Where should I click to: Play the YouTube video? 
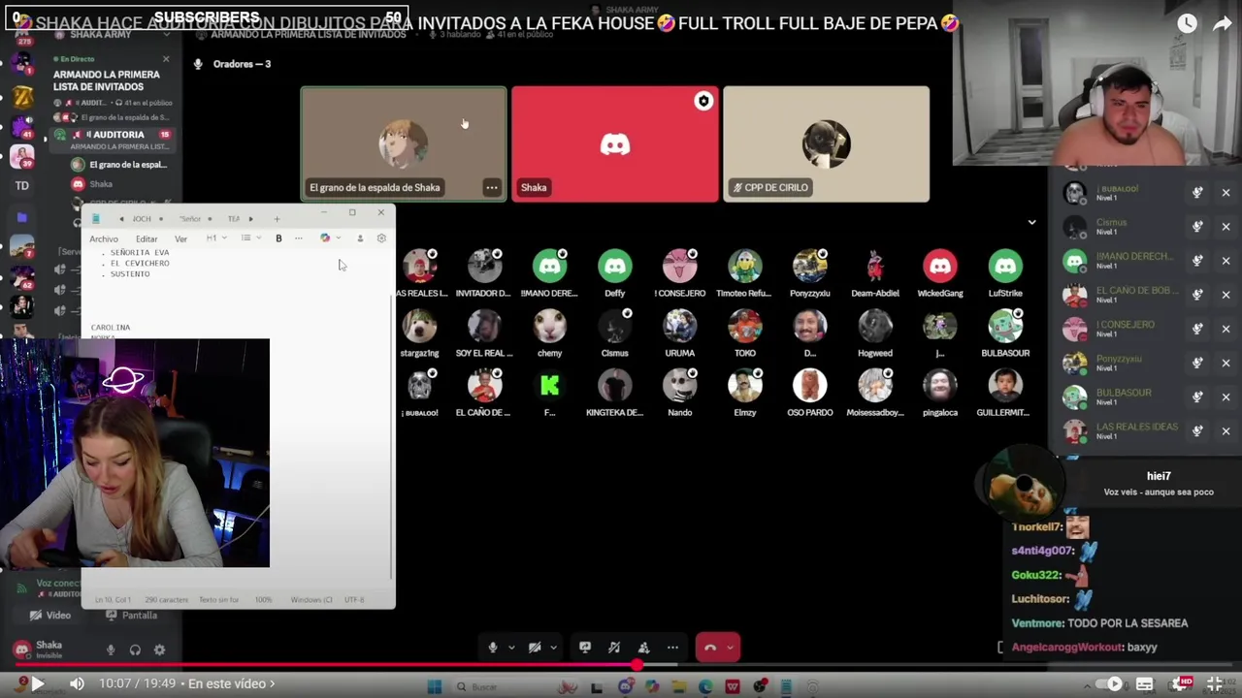coord(36,683)
